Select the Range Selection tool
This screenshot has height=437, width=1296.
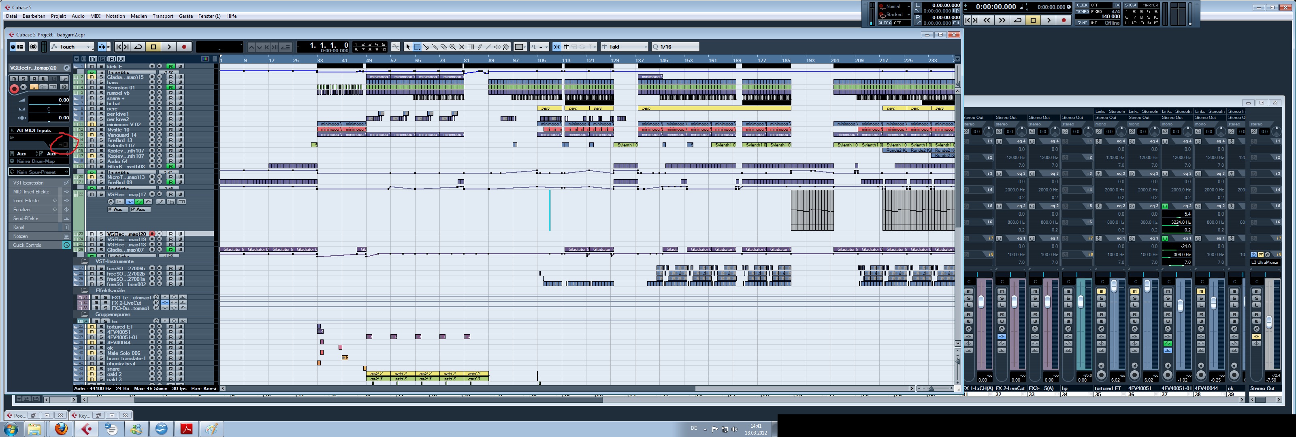click(418, 47)
